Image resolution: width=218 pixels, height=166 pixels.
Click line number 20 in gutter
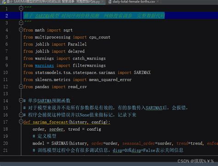point(6,143)
